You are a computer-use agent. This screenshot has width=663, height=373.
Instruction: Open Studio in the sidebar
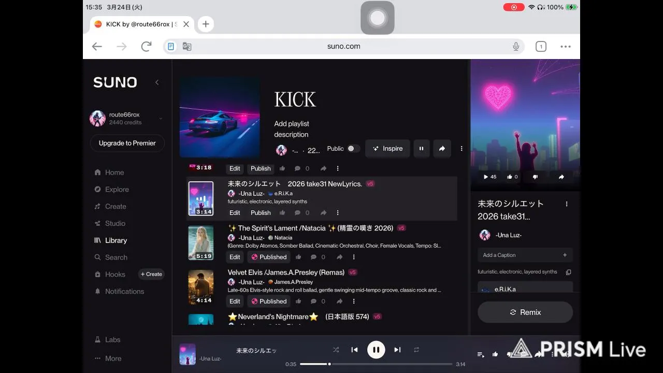pyautogui.click(x=110, y=223)
